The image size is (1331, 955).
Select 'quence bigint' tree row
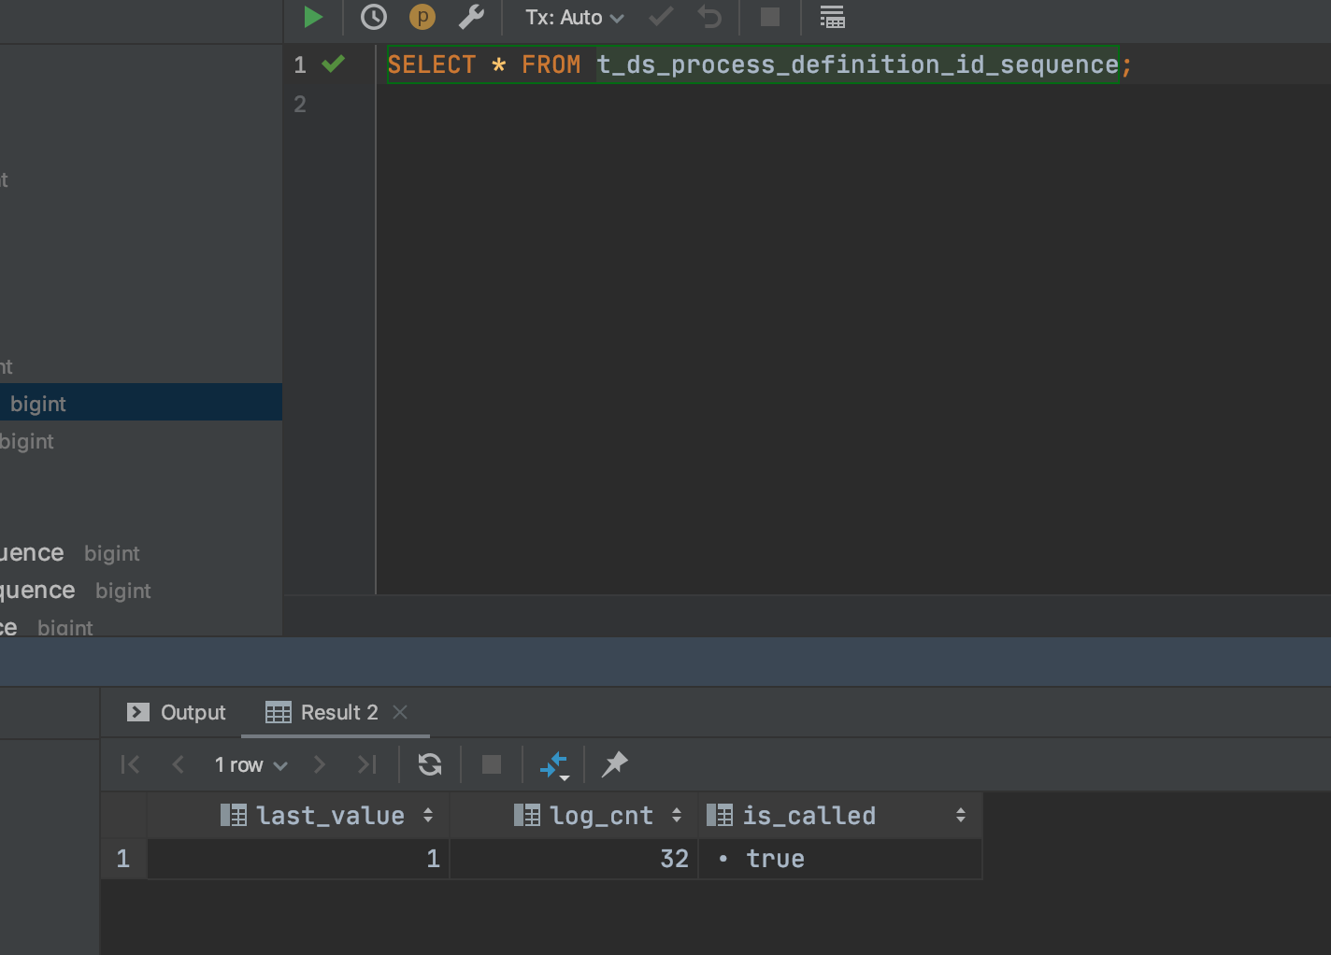coord(141,591)
